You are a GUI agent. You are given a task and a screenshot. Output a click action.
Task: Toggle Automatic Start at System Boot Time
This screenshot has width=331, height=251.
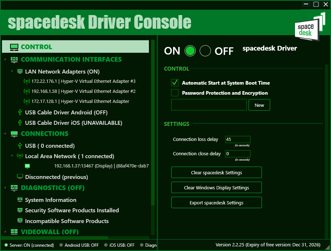pyautogui.click(x=175, y=83)
